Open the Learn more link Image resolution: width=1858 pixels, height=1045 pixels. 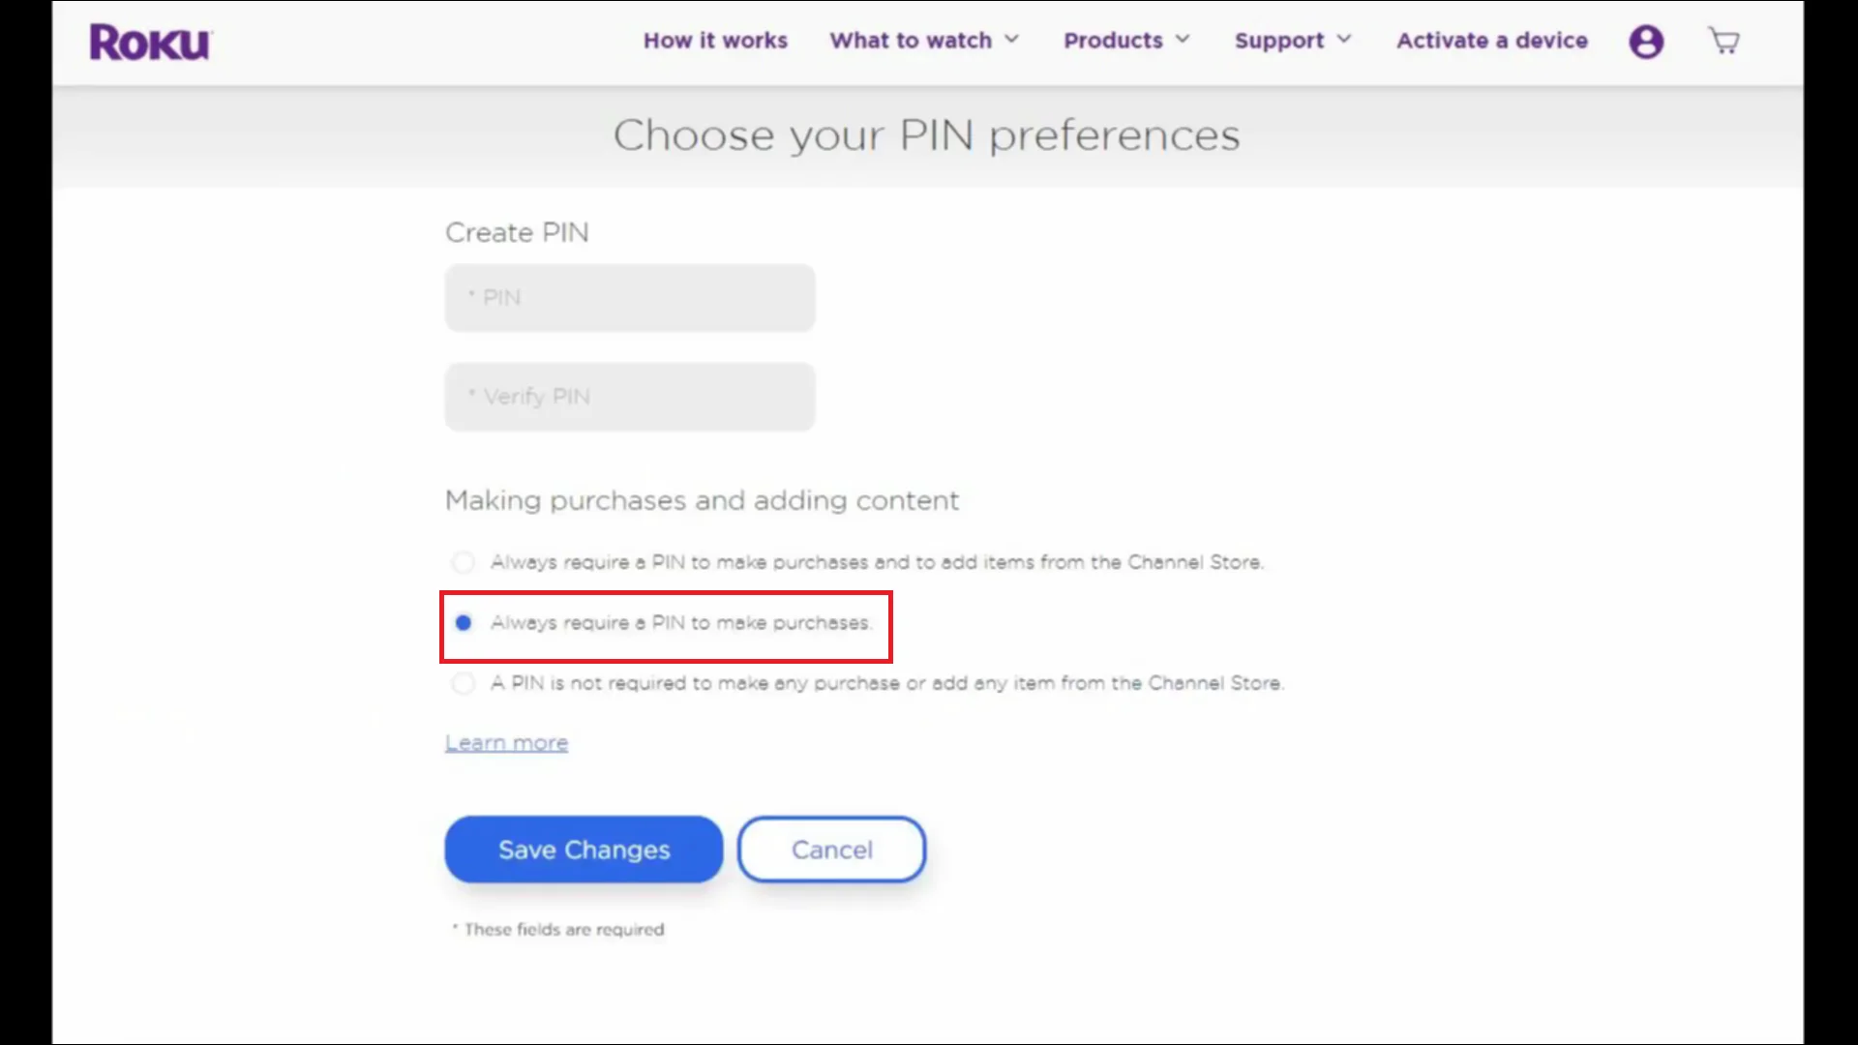click(506, 743)
